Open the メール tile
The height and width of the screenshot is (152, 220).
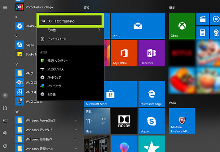pyautogui.click(x=138, y=26)
